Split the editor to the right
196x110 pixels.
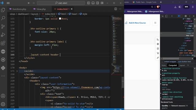(116, 9)
